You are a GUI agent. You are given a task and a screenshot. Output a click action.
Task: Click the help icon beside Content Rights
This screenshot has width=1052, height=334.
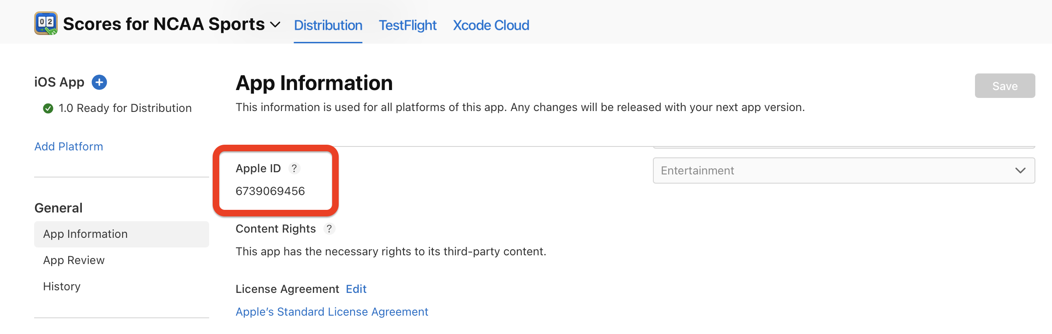pyautogui.click(x=329, y=229)
